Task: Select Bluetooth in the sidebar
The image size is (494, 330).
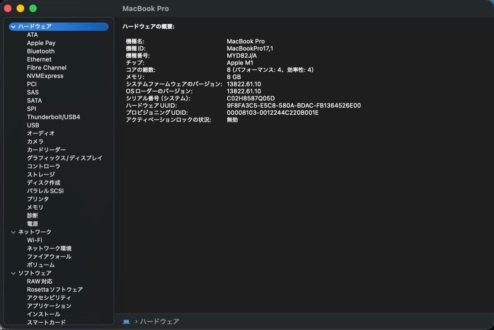Action: [40, 51]
